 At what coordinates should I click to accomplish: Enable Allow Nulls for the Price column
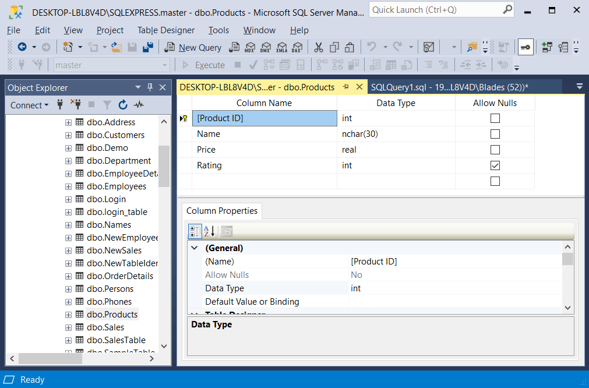click(x=495, y=150)
